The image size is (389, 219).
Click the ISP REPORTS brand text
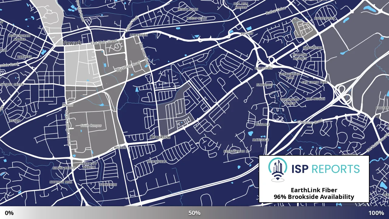click(x=325, y=169)
